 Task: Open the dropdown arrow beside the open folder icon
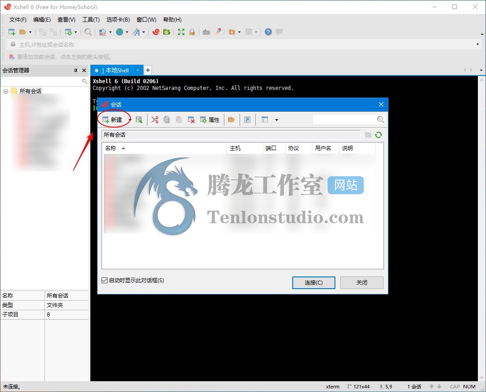tap(30, 32)
